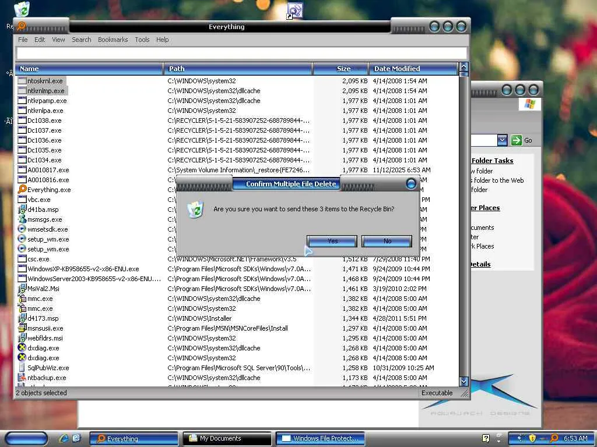Click the Everything title bar magnifier icon
The height and width of the screenshot is (447, 597).
pyautogui.click(x=22, y=26)
